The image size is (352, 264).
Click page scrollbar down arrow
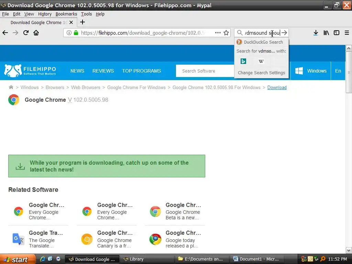click(x=349, y=250)
